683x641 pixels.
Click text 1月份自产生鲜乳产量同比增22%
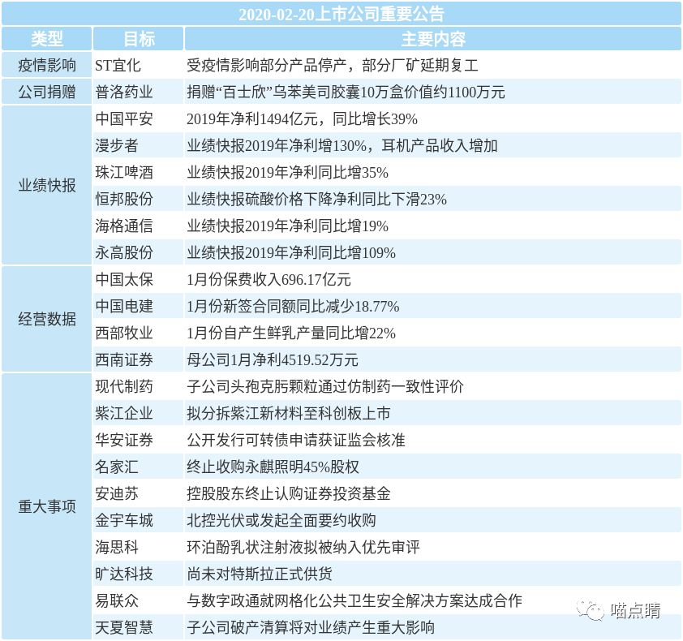[291, 333]
